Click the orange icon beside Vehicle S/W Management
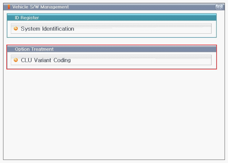228x163 pixels. tap(9, 7)
